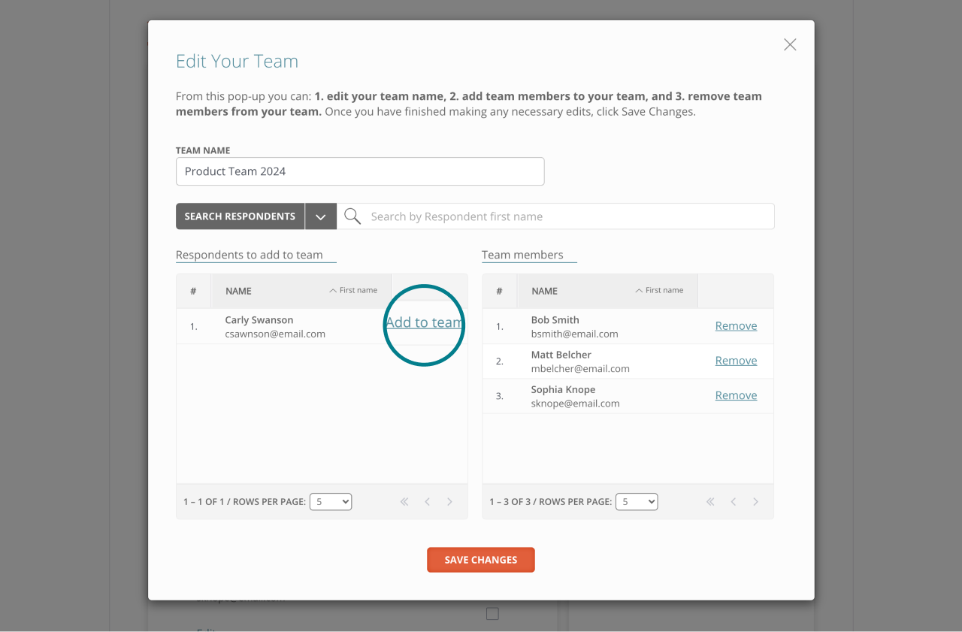The width and height of the screenshot is (962, 632).
Task: Go to next page of respondents list
Action: point(449,502)
